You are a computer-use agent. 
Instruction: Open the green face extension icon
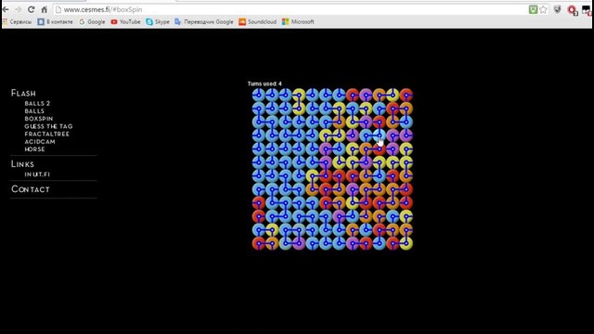(533, 10)
